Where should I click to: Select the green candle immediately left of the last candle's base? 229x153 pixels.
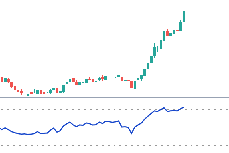(180, 26)
